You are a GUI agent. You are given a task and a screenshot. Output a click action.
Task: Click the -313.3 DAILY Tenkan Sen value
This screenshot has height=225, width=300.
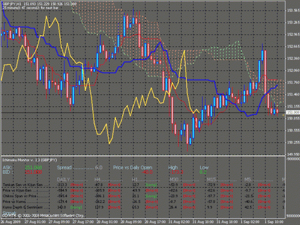point(62,185)
